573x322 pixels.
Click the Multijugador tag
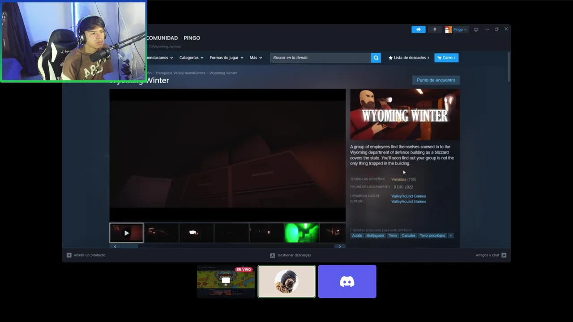click(x=375, y=236)
